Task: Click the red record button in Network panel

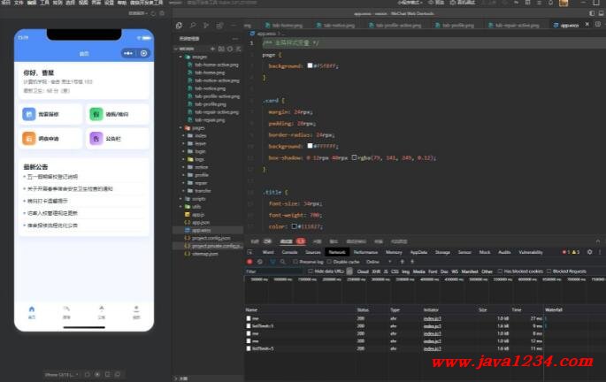Action: pos(249,262)
